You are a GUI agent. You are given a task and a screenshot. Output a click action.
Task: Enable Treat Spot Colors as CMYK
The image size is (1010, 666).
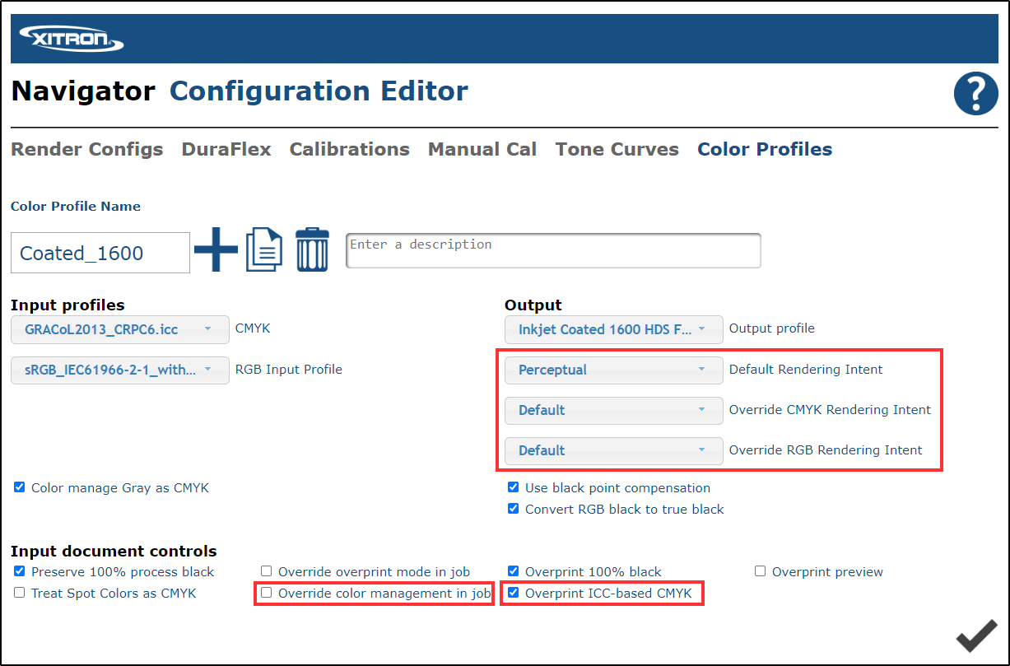coord(20,593)
